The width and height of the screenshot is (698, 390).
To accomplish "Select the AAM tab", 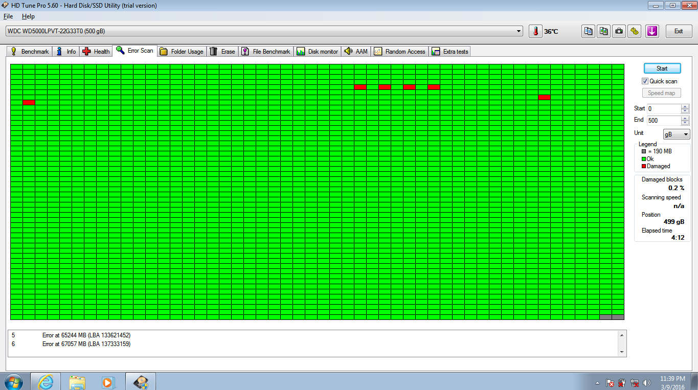I will coord(356,51).
